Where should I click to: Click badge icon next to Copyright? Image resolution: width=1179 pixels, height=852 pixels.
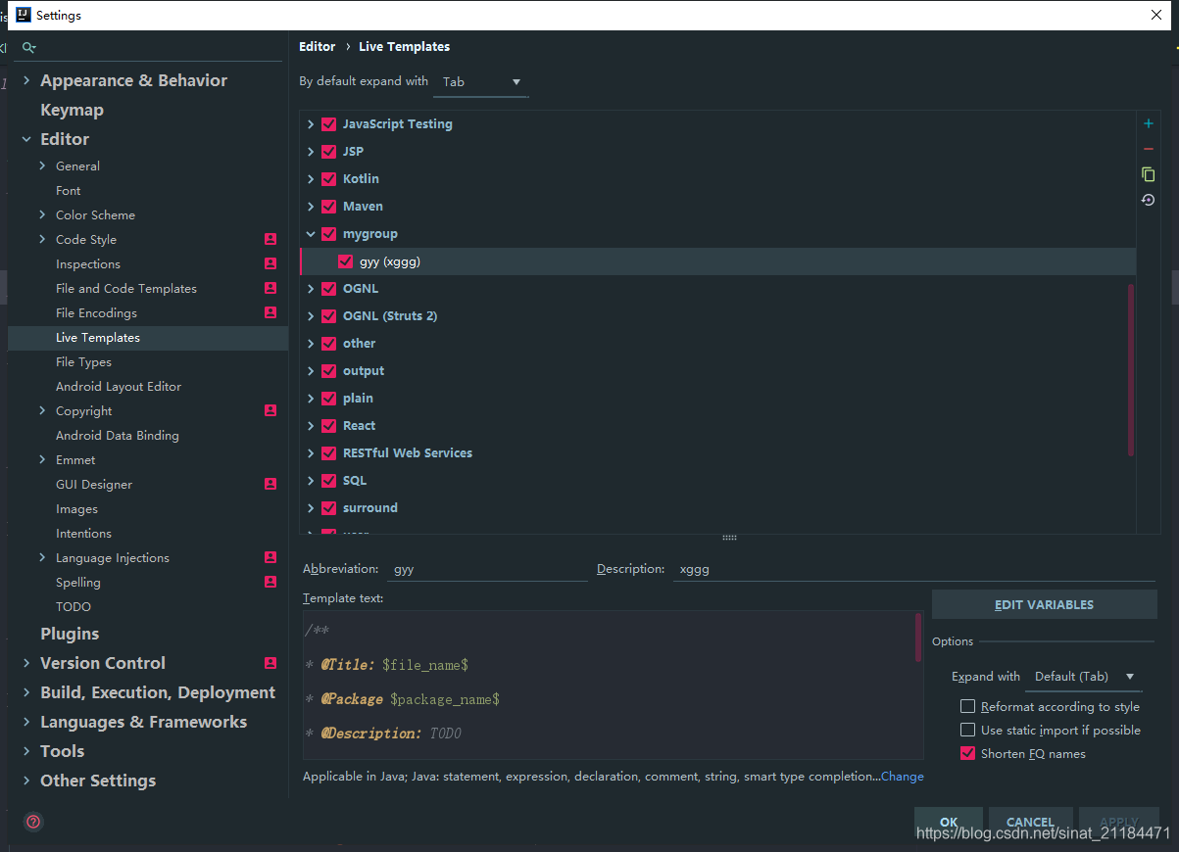[x=270, y=410]
